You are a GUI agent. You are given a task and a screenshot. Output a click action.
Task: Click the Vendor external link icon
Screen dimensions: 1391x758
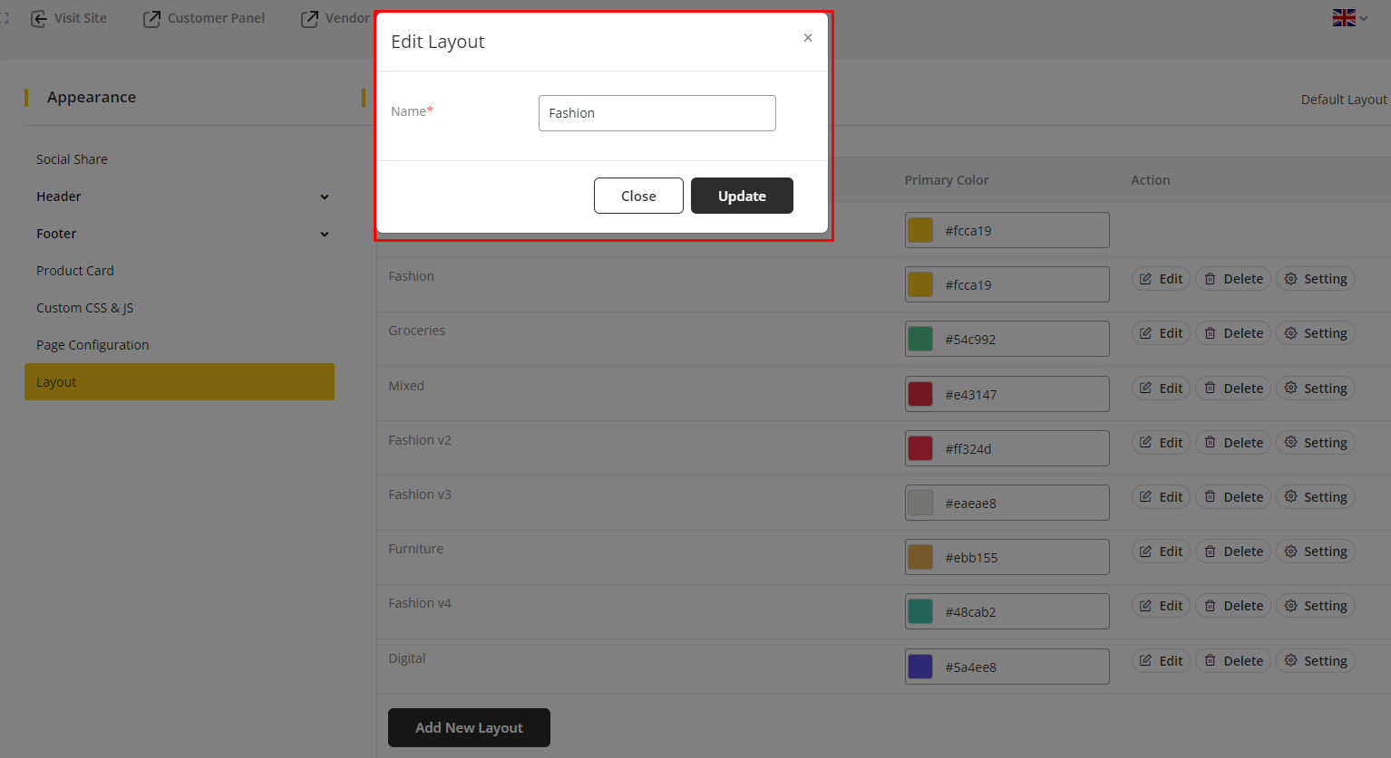point(310,18)
